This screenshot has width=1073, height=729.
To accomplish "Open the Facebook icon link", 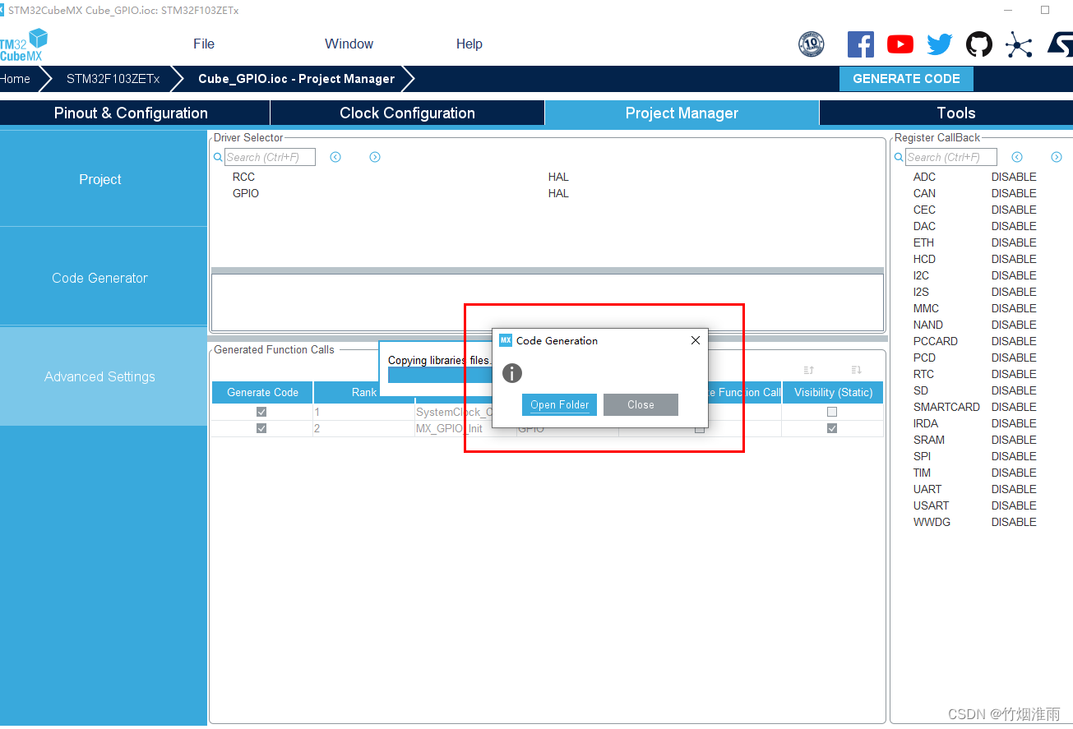I will (x=861, y=44).
